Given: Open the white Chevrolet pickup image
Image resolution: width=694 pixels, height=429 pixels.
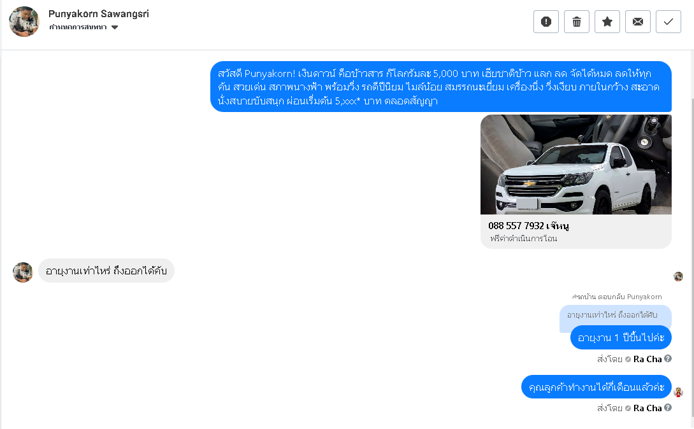Looking at the screenshot, I should (576, 164).
